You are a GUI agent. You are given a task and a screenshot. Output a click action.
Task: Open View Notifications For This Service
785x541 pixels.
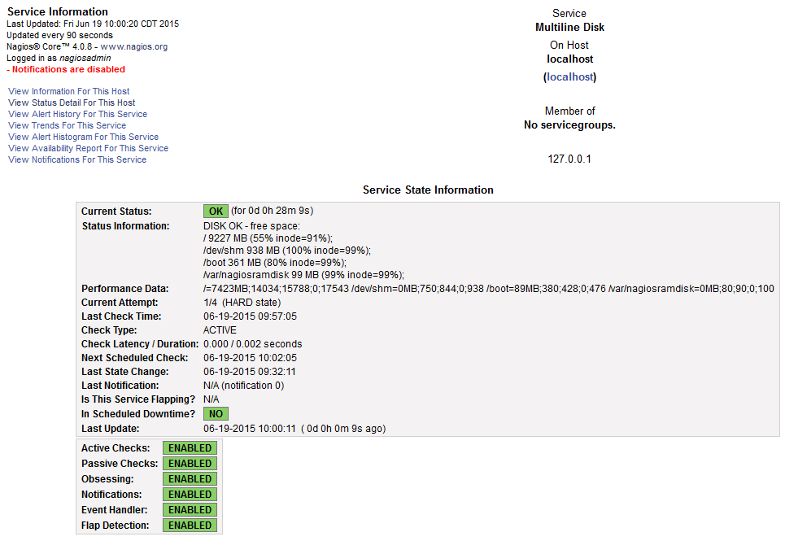click(x=77, y=159)
